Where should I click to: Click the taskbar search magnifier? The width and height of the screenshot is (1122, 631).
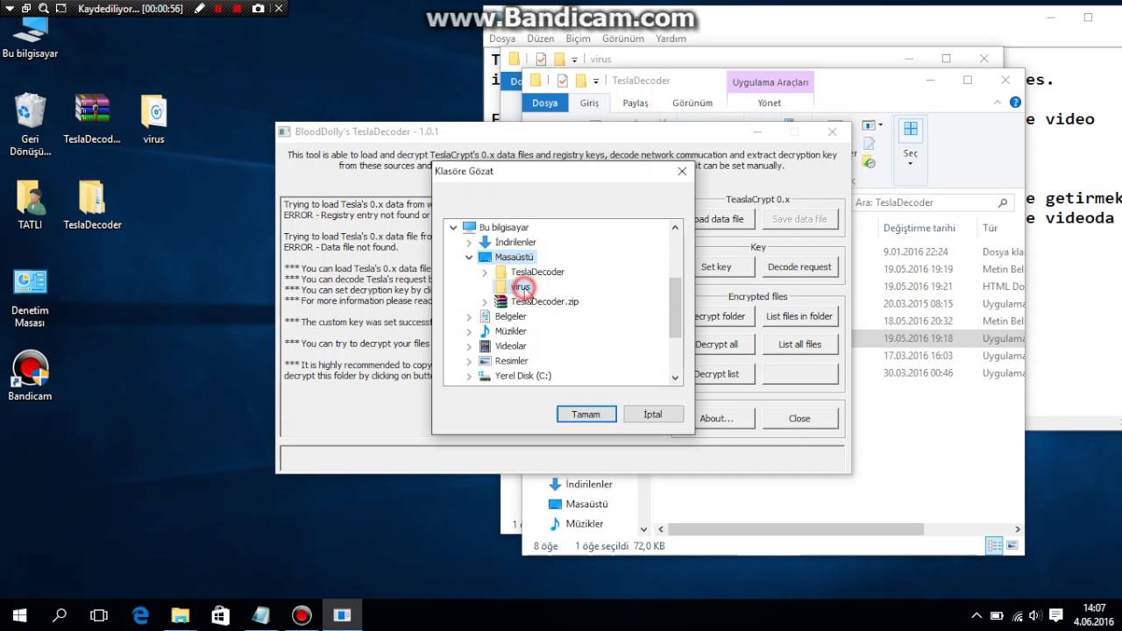click(60, 614)
